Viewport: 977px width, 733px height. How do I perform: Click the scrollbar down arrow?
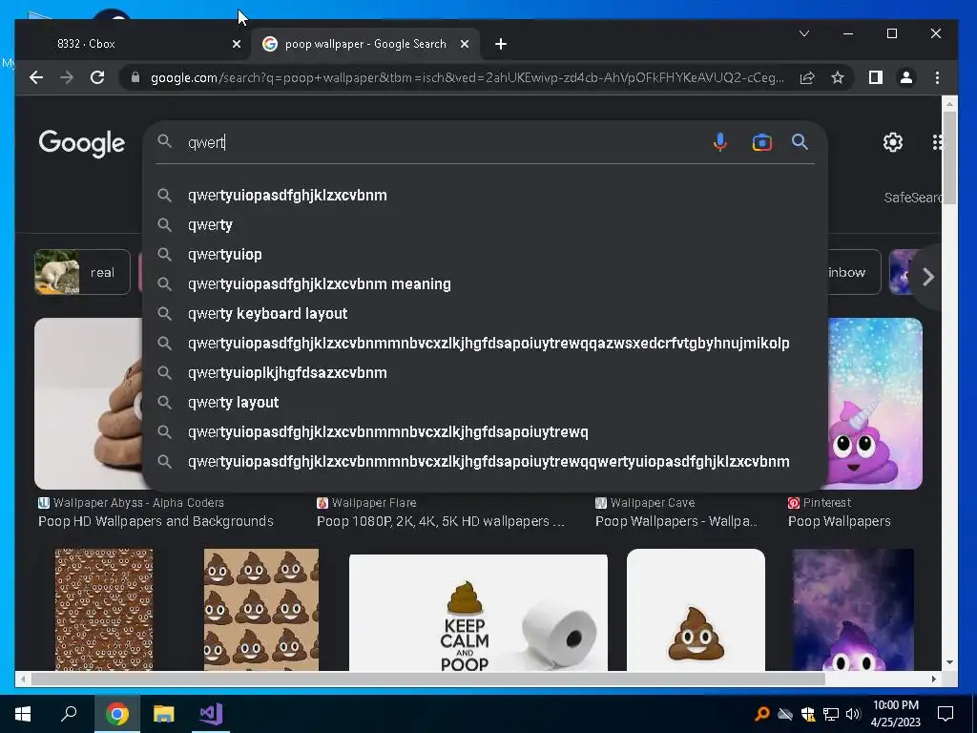click(949, 662)
